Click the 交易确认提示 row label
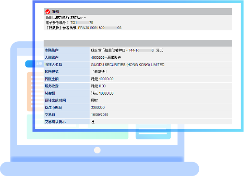 [55, 122]
